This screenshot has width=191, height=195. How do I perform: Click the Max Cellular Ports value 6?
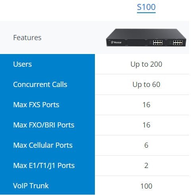tap(146, 145)
